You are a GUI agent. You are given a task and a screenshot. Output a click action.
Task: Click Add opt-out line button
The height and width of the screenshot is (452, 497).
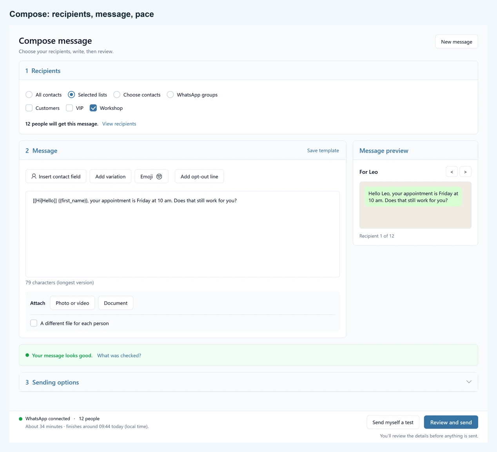point(199,177)
